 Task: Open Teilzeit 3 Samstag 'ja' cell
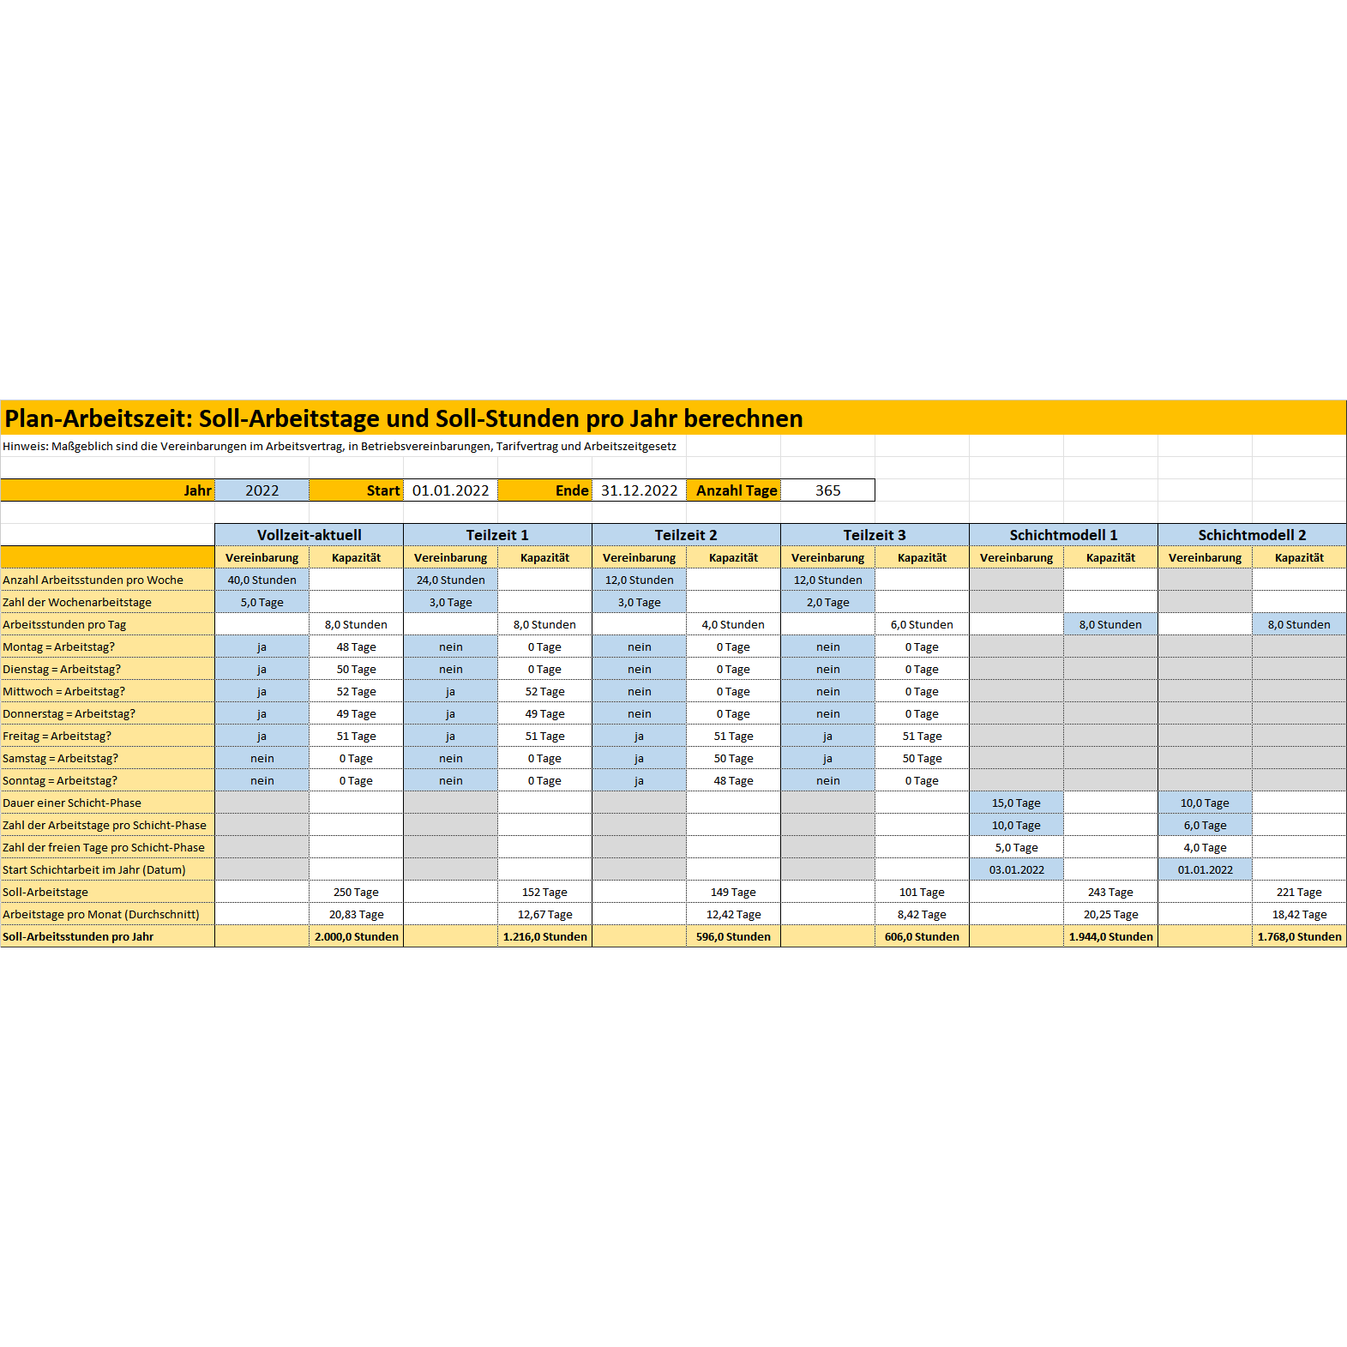(827, 758)
